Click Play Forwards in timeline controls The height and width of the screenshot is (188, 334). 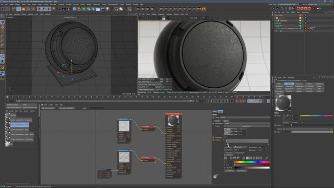pyautogui.click(x=219, y=101)
